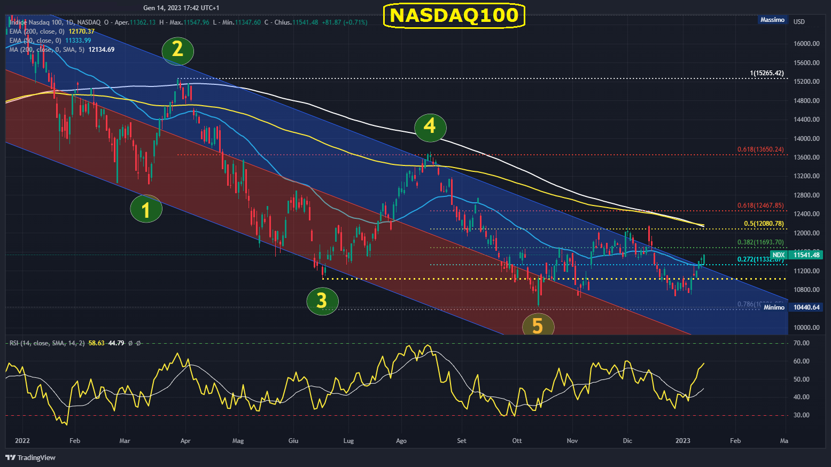Click the RSI 30.00 scale label
This screenshot has width=831, height=467.
coord(802,415)
